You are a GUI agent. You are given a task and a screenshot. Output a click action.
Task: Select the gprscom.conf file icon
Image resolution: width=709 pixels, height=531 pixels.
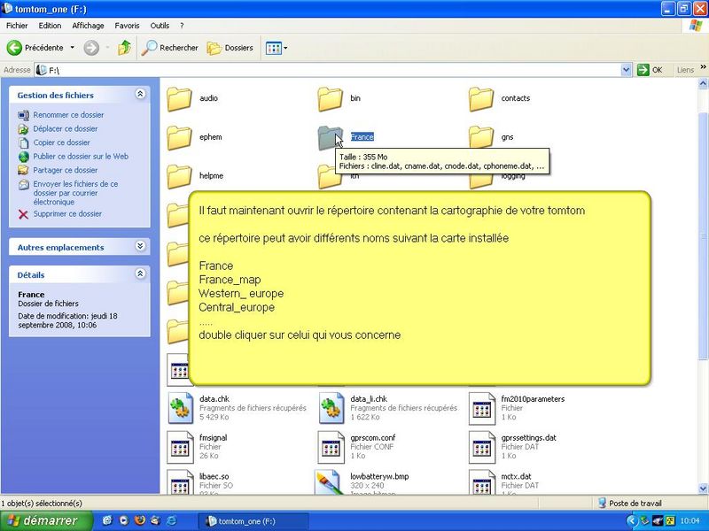point(331,447)
